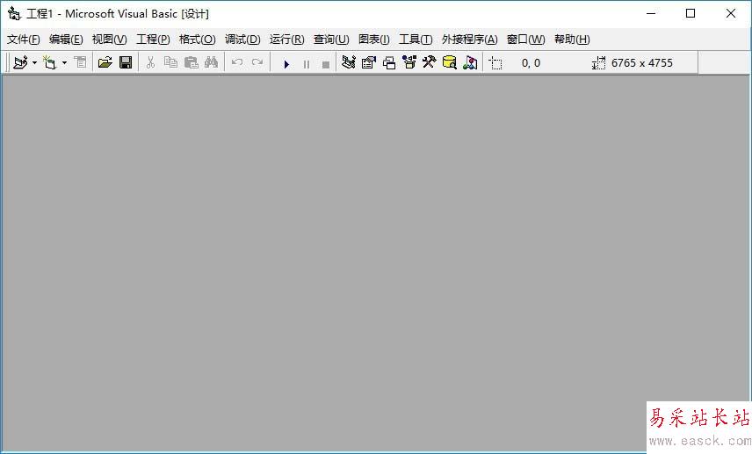
Task: Click the Visual Basic title bar app icon
Action: coord(14,13)
